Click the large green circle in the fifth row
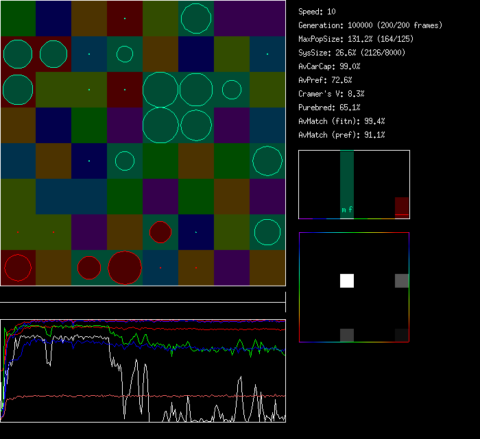This screenshot has width=480, height=439. click(267, 161)
